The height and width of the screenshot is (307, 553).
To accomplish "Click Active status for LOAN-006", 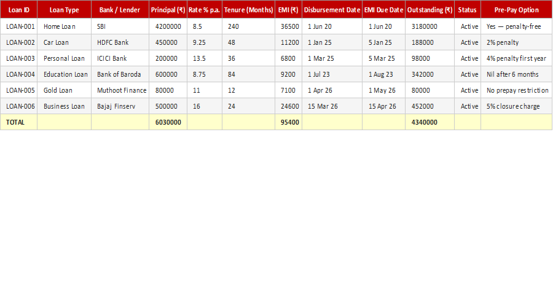I will point(468,106).
